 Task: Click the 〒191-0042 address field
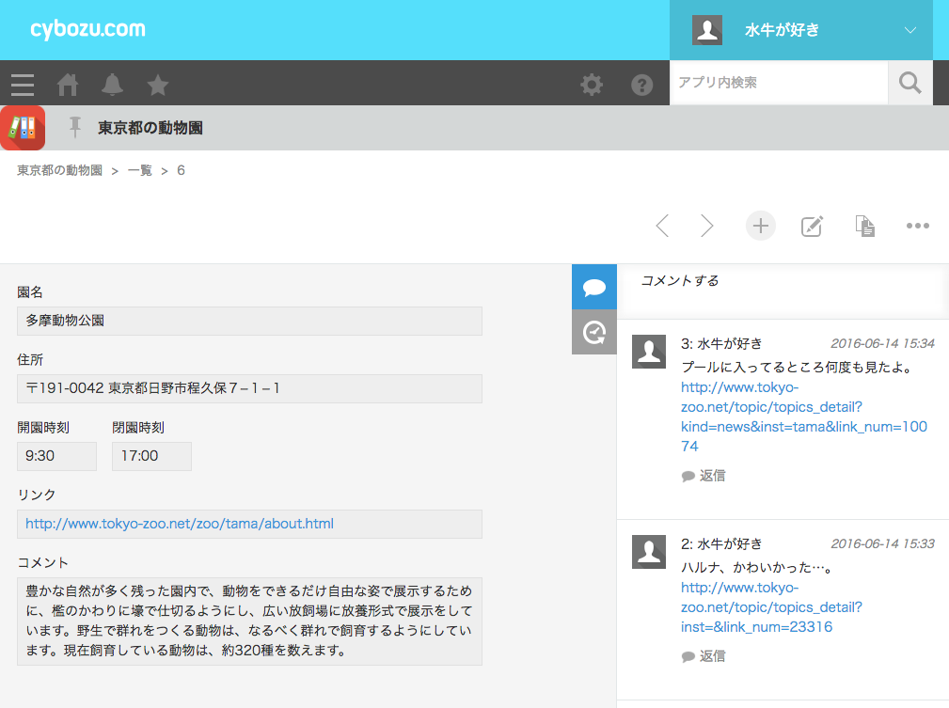[249, 388]
